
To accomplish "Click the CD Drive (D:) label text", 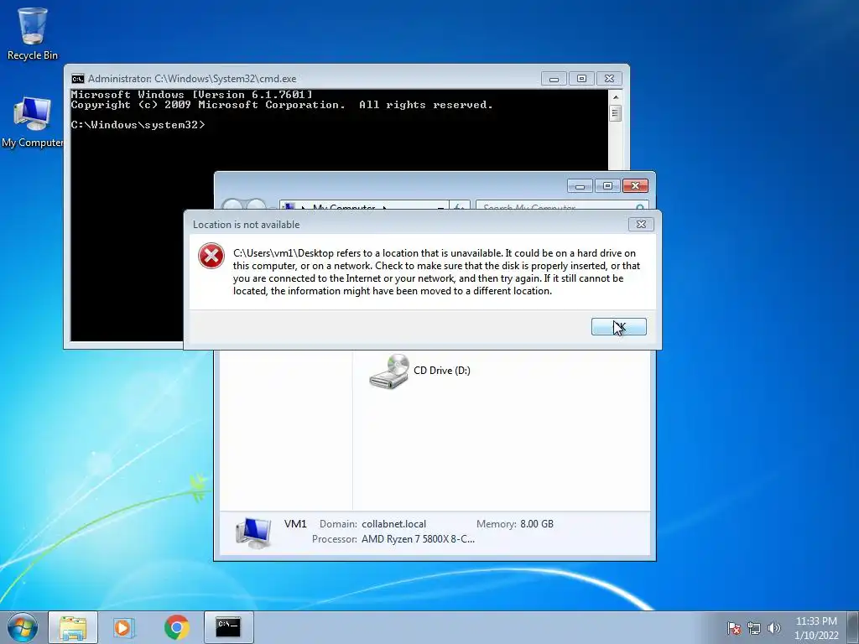I will 442,371.
